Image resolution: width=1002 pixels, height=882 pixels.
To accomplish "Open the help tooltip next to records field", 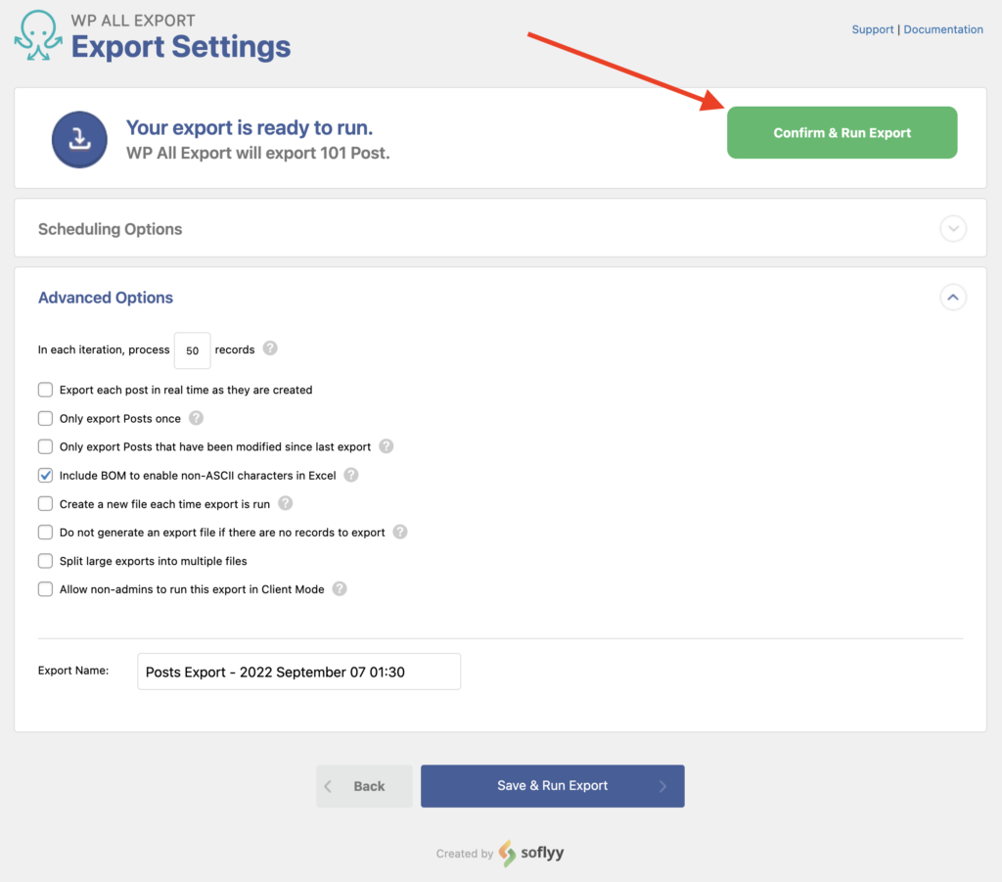I will click(270, 348).
